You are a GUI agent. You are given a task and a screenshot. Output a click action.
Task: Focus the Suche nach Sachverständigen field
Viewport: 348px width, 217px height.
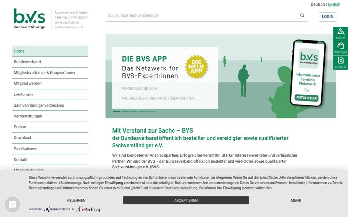pos(202,15)
